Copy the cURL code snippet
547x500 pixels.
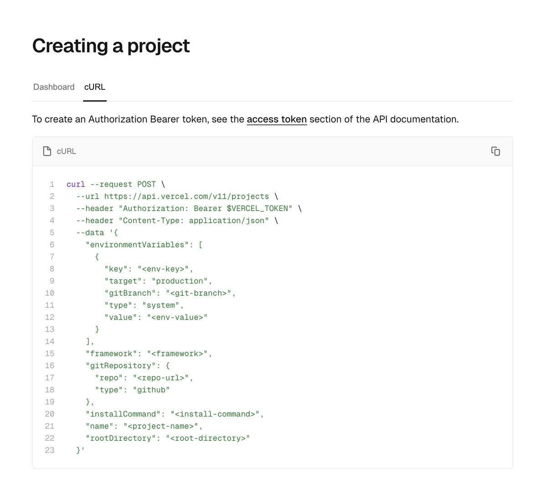coord(495,151)
